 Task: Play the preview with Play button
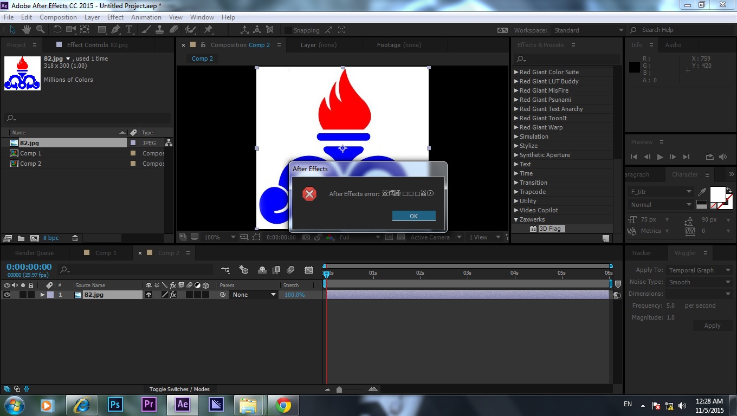tap(660, 157)
